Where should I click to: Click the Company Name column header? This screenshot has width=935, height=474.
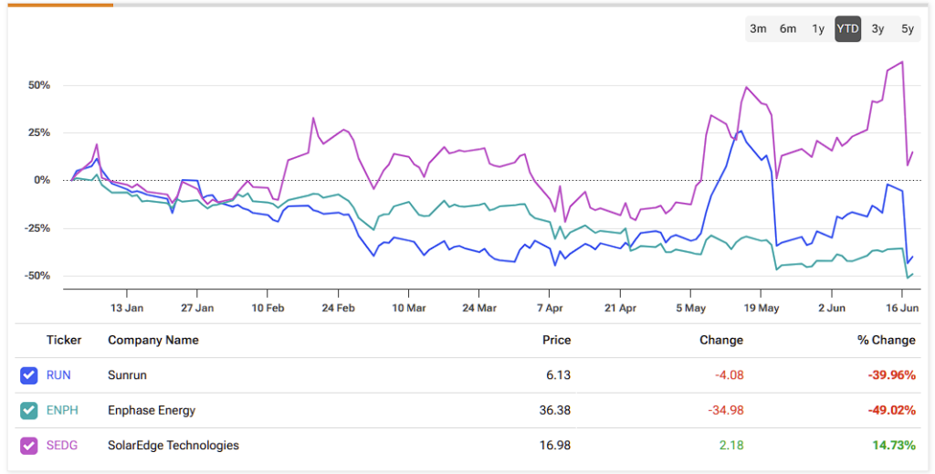click(x=153, y=341)
